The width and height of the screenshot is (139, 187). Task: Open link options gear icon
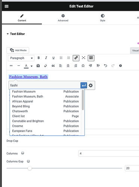tap(91, 85)
